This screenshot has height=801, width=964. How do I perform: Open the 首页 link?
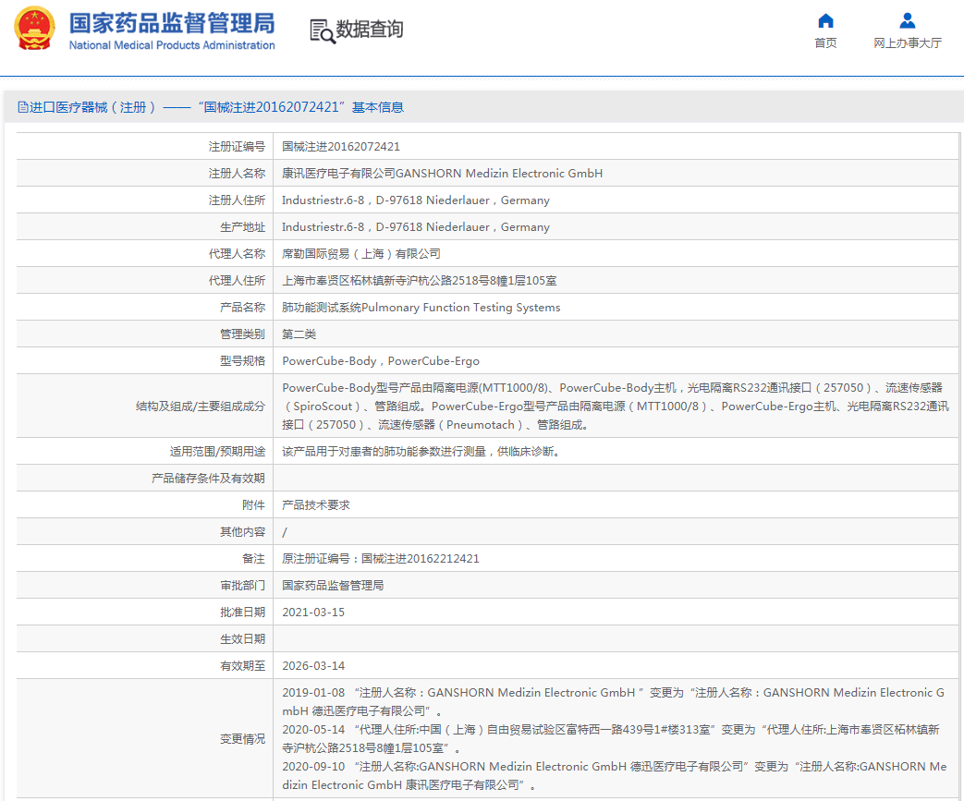tap(825, 43)
